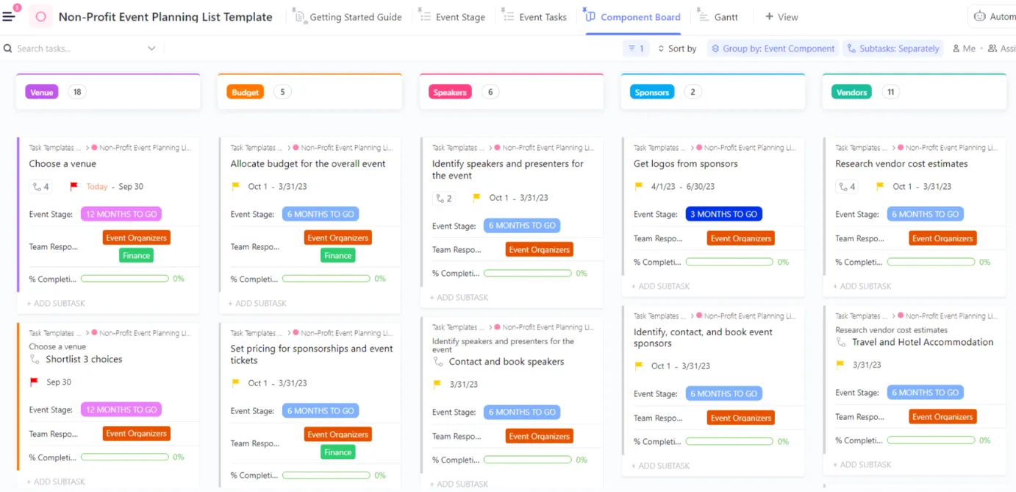Open Subtasks: Separately dropdown
This screenshot has height=492, width=1016.
pos(893,49)
